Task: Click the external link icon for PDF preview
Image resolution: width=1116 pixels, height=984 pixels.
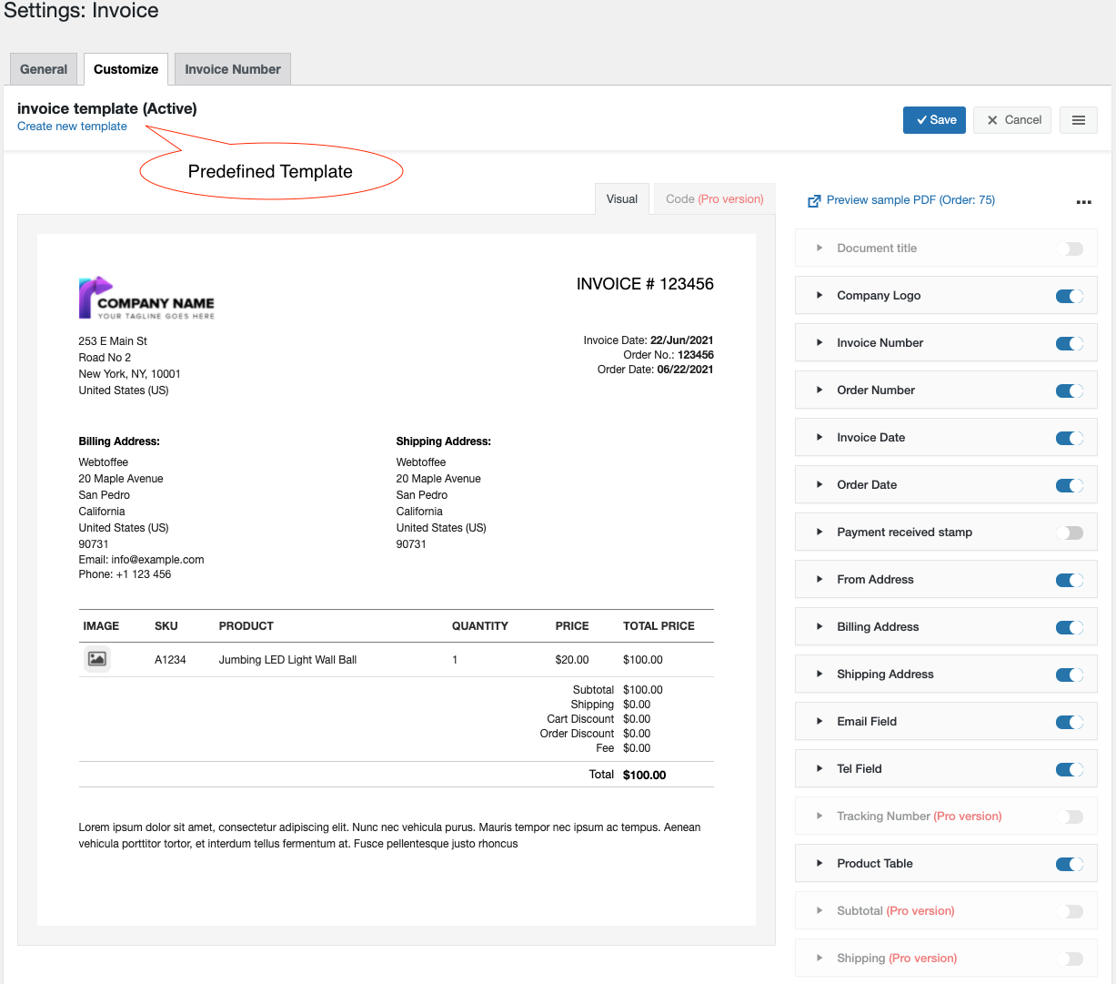Action: (x=814, y=201)
